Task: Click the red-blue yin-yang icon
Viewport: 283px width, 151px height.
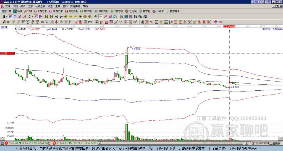Action: point(216,22)
